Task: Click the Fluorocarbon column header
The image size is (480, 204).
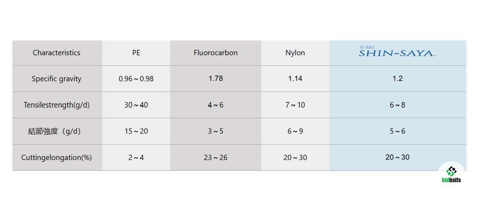Action: (216, 53)
